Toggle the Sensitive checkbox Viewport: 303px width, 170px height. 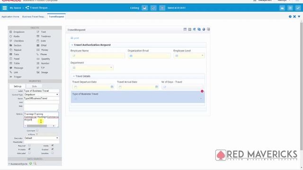click(x=53, y=153)
